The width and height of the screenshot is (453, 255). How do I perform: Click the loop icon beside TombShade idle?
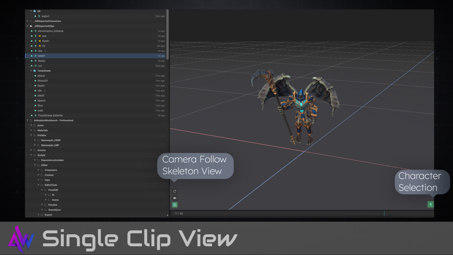(45, 91)
